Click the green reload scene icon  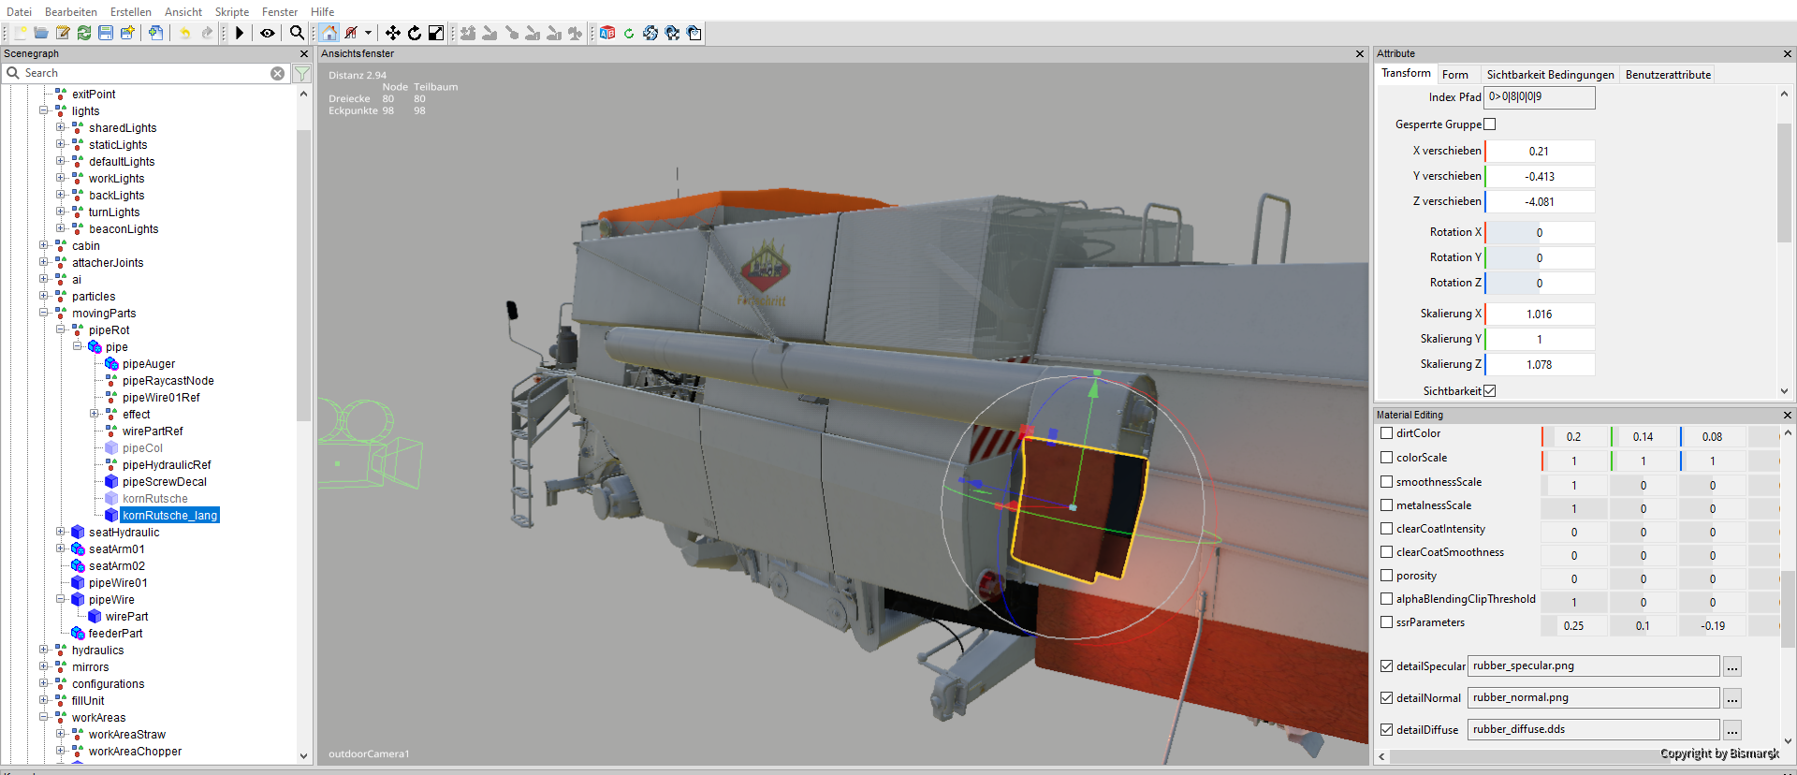coord(84,33)
